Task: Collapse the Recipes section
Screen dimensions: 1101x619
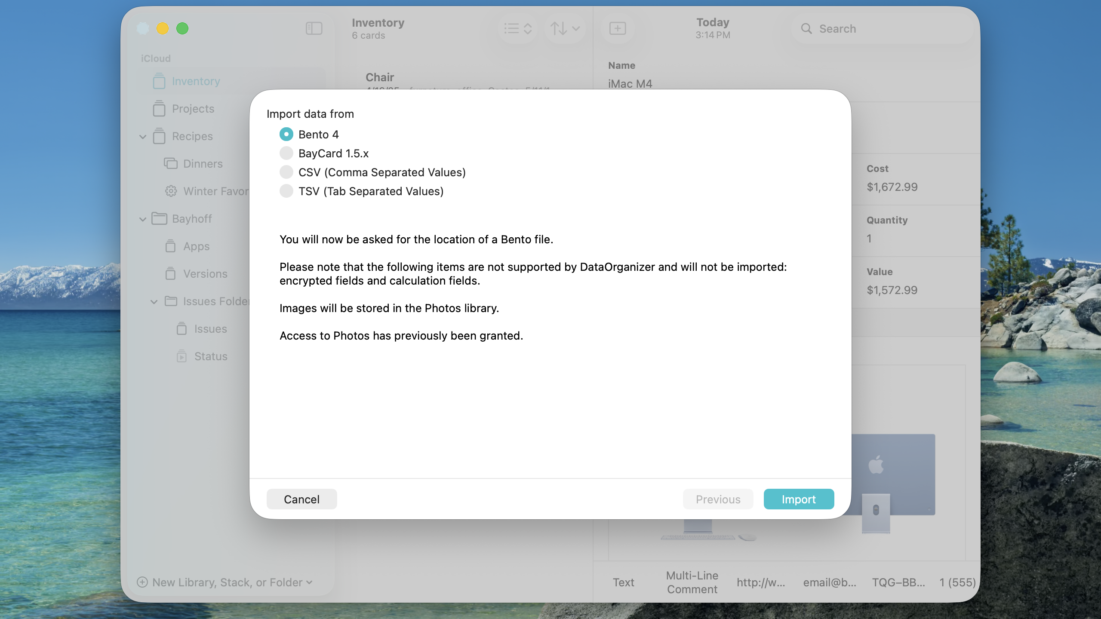Action: tap(142, 136)
